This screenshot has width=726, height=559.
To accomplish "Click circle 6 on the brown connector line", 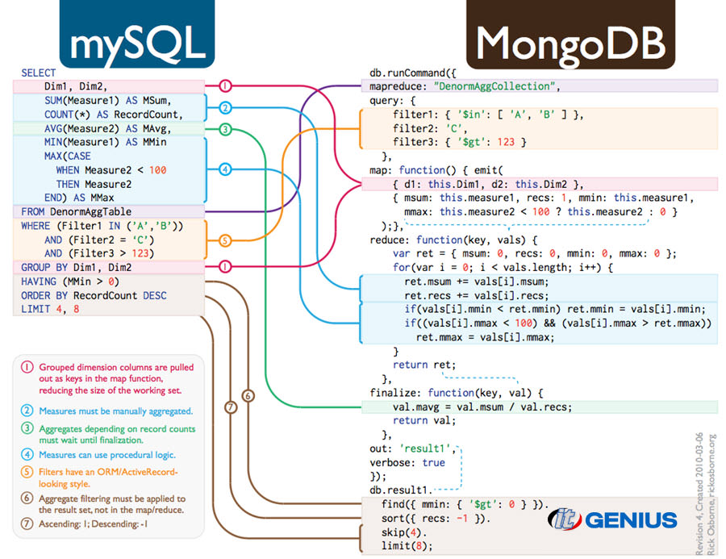I will 248,395.
